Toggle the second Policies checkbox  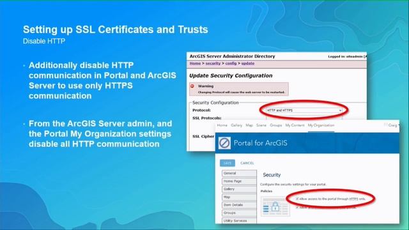click(297, 208)
